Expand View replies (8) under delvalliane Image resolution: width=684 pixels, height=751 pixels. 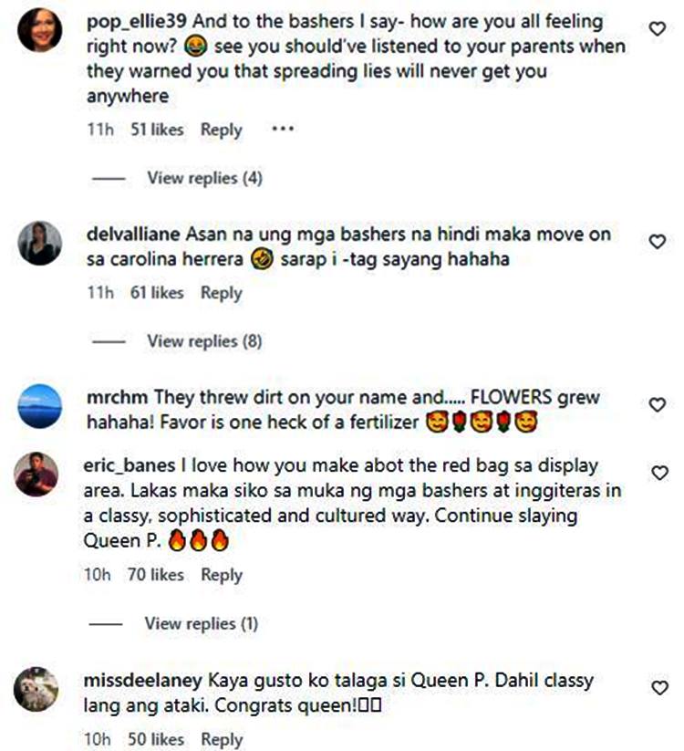[x=204, y=341]
